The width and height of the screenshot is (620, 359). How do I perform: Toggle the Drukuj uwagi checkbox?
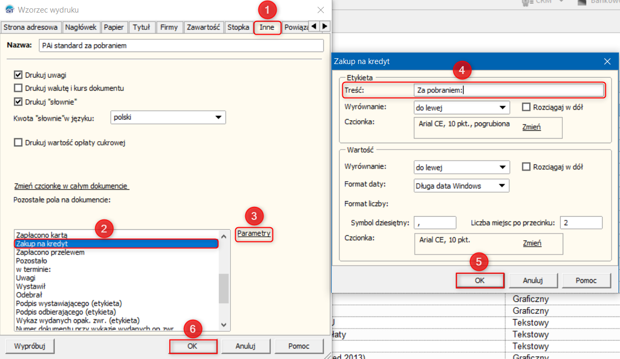18,75
